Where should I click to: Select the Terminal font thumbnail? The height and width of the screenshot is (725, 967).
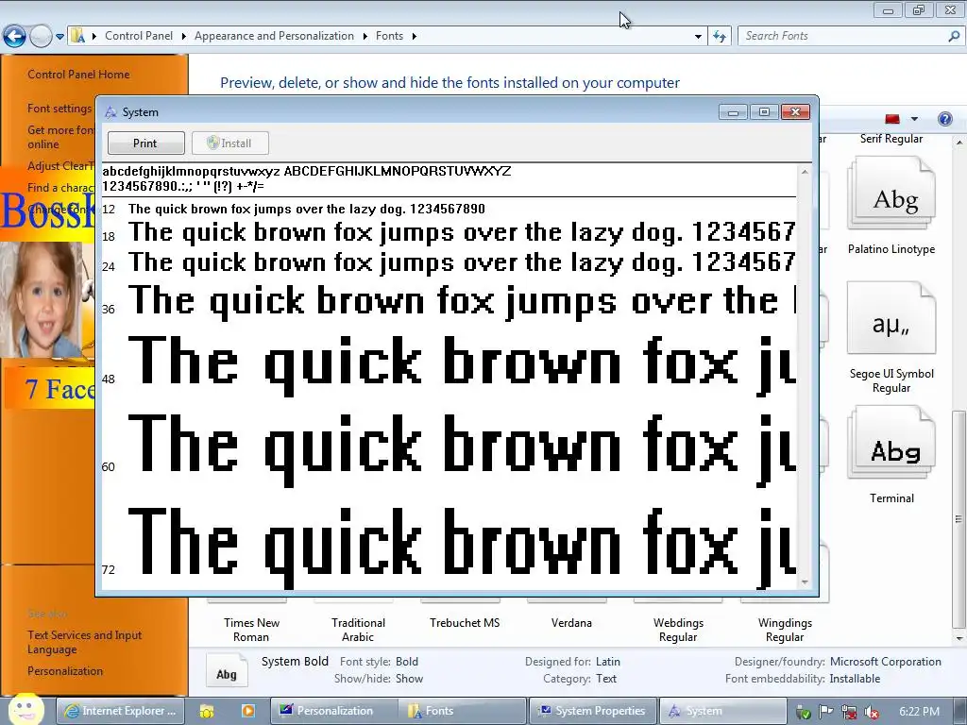(x=891, y=443)
